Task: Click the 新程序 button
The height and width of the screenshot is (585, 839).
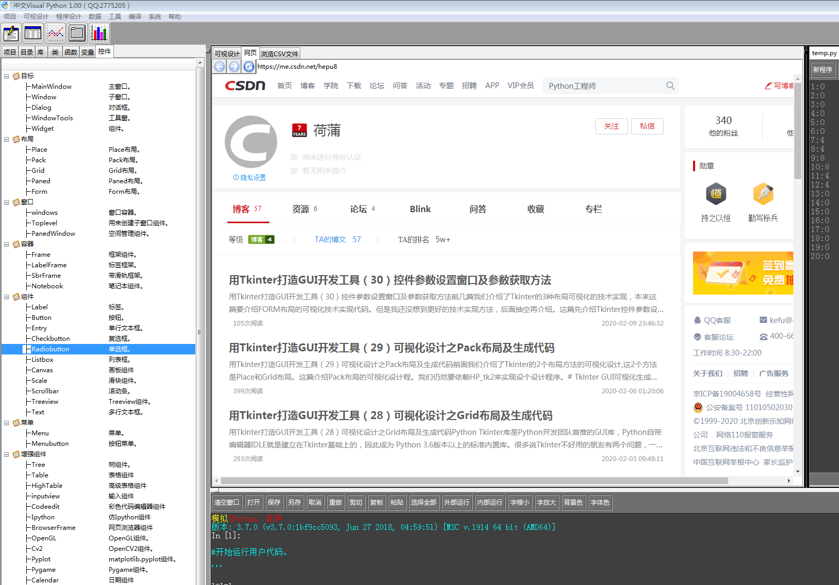Action: coord(823,69)
